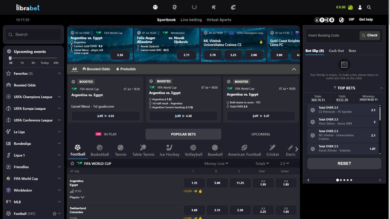The width and height of the screenshot is (390, 219).
Task: Open the globe language selector
Action: [341, 20]
